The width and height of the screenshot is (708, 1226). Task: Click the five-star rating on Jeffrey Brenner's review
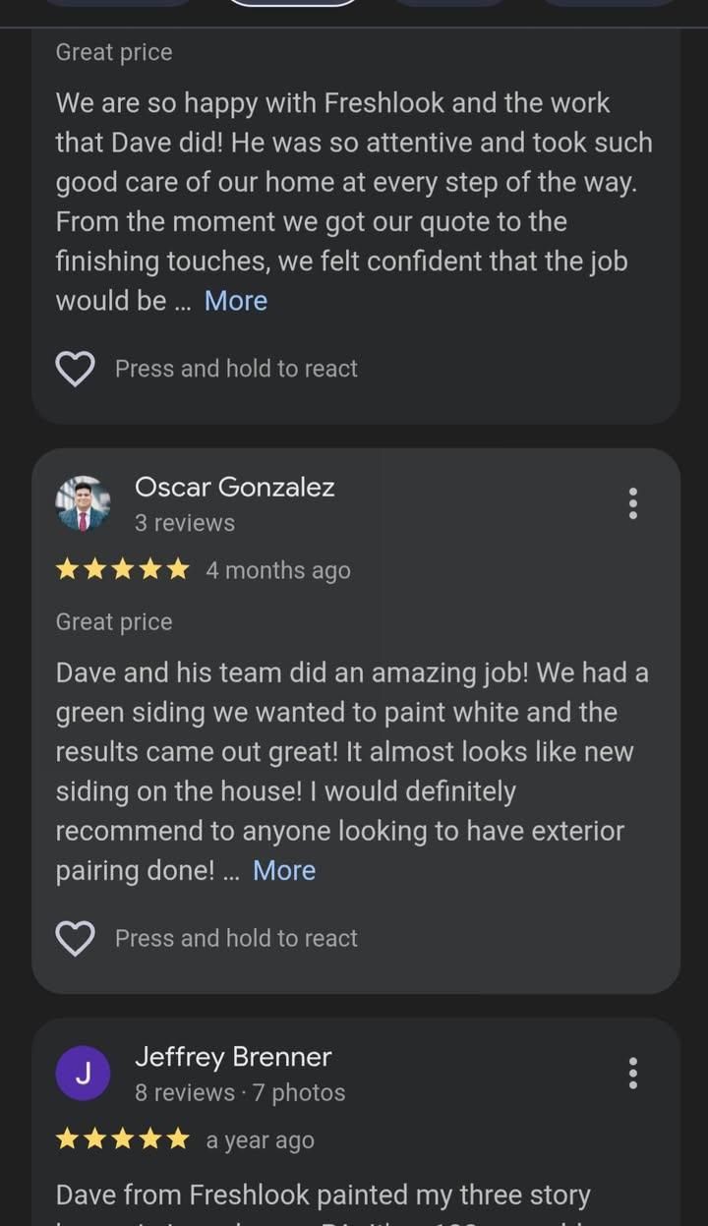click(x=122, y=1140)
